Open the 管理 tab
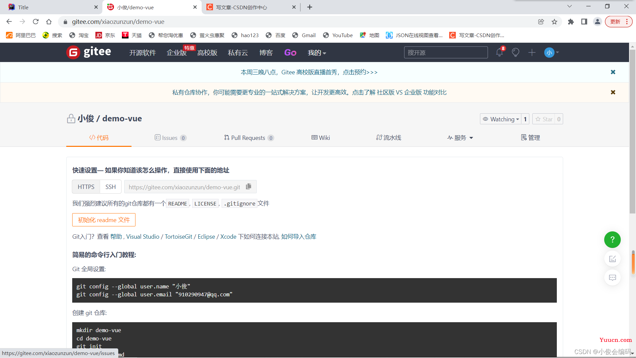Screen dimensions: 636x358 click(530, 138)
